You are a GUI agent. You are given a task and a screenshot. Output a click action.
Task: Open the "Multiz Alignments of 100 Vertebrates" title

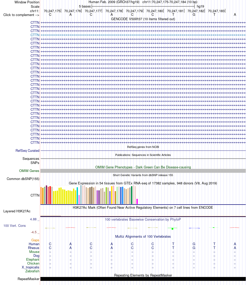point(143,236)
